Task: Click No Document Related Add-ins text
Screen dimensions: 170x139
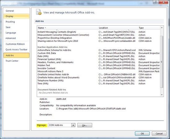Action: tap(53, 93)
